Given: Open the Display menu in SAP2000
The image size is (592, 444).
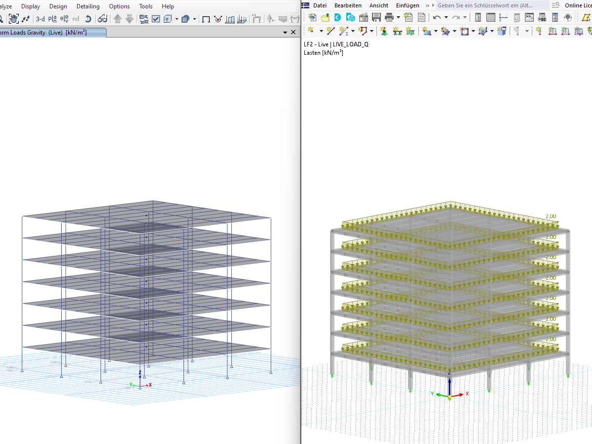Looking at the screenshot, I should 31,6.
